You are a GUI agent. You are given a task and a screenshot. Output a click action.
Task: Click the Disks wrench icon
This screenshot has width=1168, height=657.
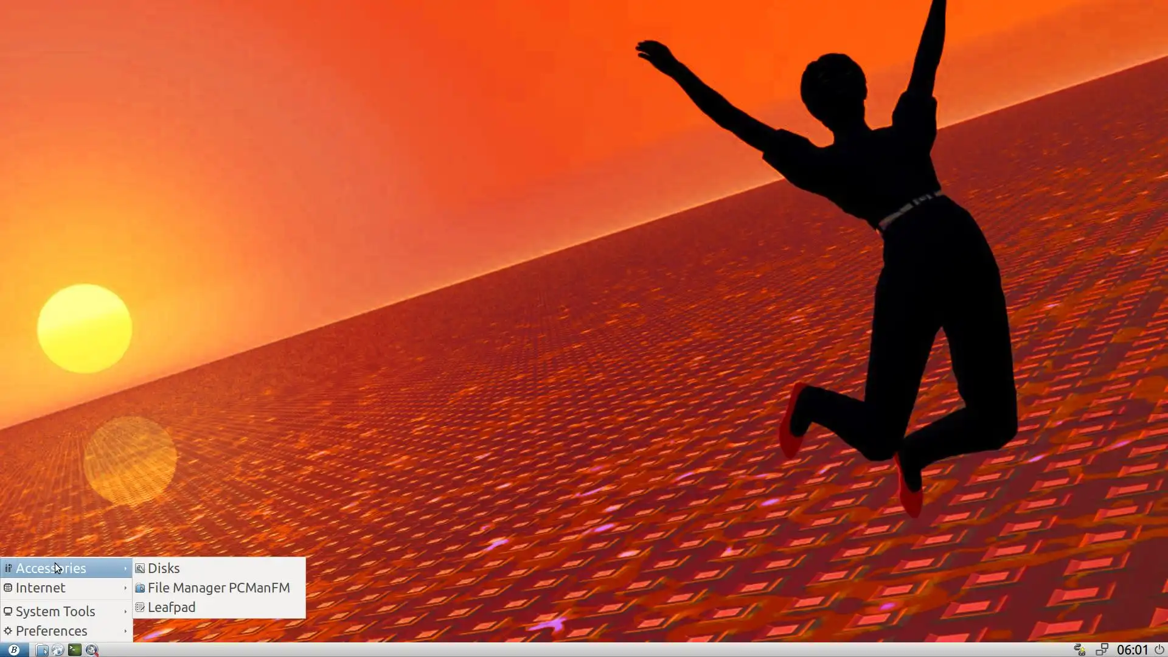point(140,568)
